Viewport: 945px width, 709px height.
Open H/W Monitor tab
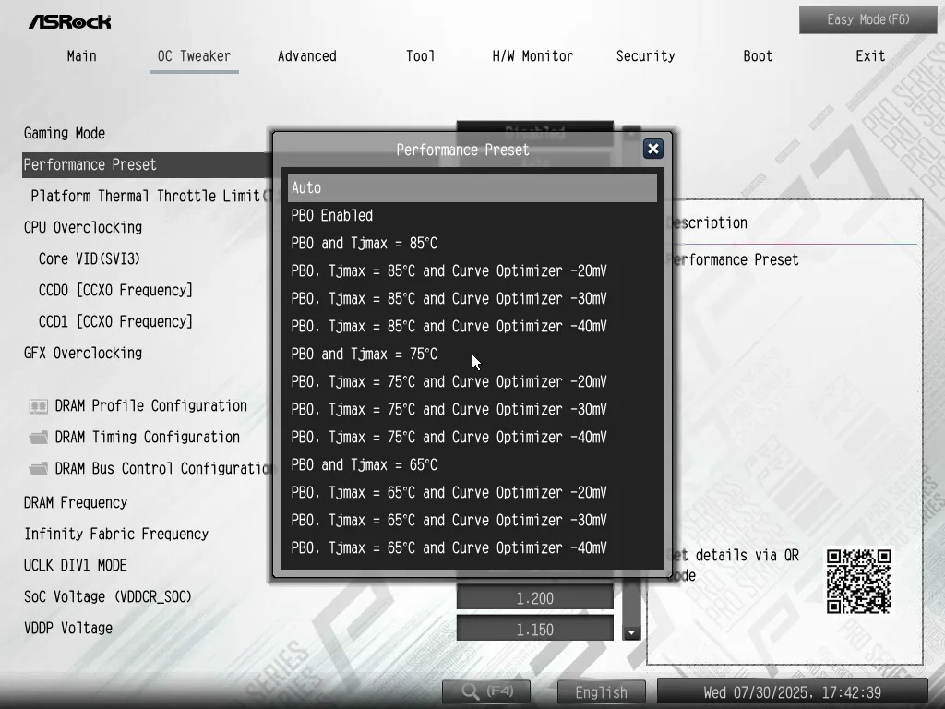click(532, 56)
